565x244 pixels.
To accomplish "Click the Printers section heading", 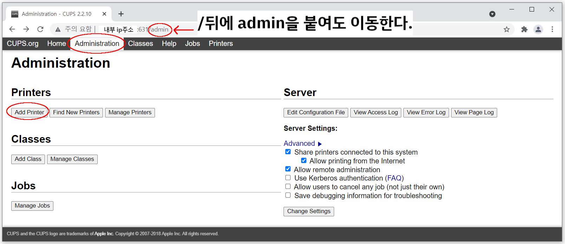I will coord(31,92).
